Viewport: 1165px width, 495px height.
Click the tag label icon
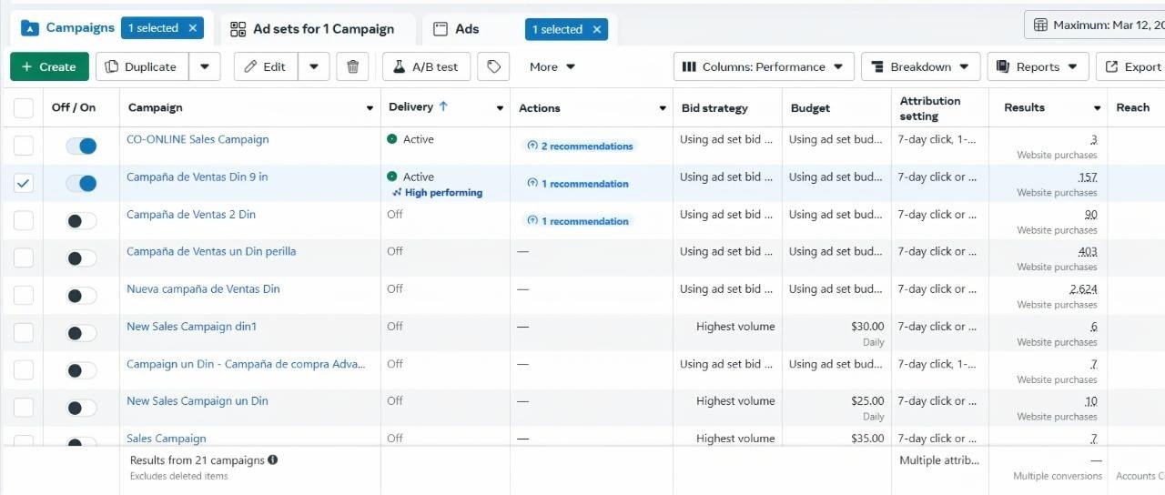click(493, 66)
